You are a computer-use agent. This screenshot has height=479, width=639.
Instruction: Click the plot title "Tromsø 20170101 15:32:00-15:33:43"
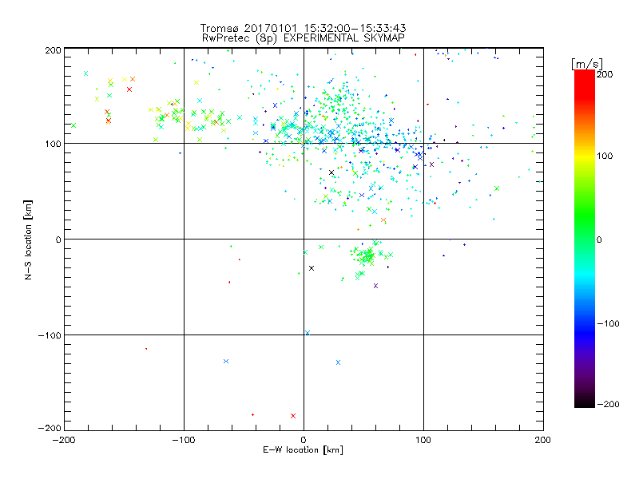point(303,28)
